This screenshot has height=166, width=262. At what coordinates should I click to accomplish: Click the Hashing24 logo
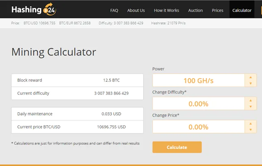pos(34,9)
